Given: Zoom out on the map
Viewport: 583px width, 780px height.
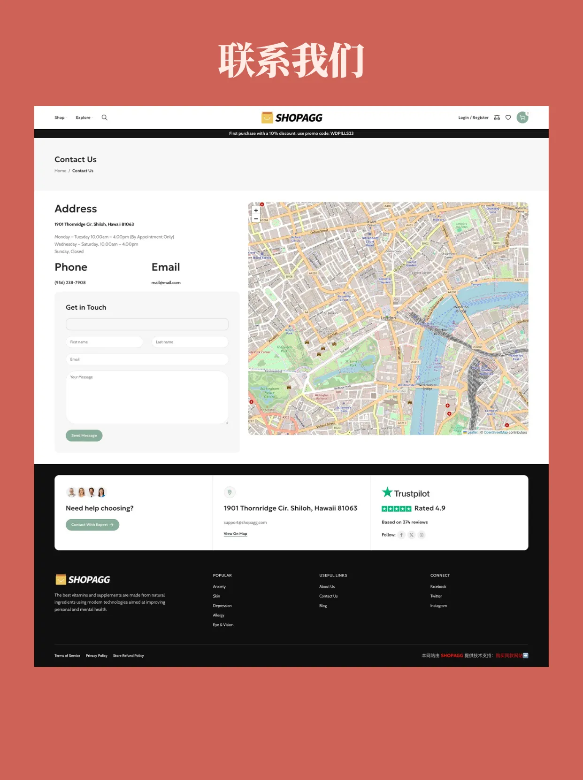Looking at the screenshot, I should click(256, 218).
